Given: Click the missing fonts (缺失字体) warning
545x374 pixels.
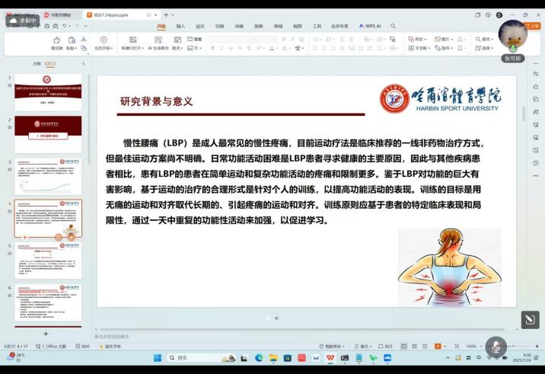Looking at the screenshot, I should coord(110,346).
